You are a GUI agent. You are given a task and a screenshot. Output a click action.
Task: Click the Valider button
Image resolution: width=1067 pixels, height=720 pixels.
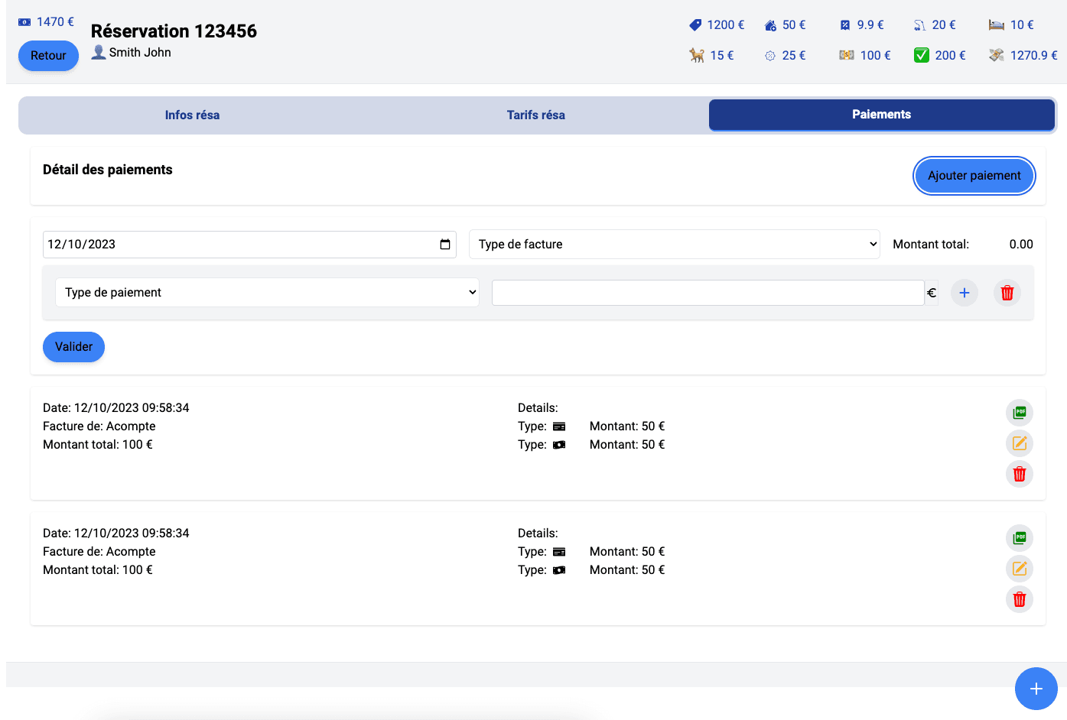point(73,347)
